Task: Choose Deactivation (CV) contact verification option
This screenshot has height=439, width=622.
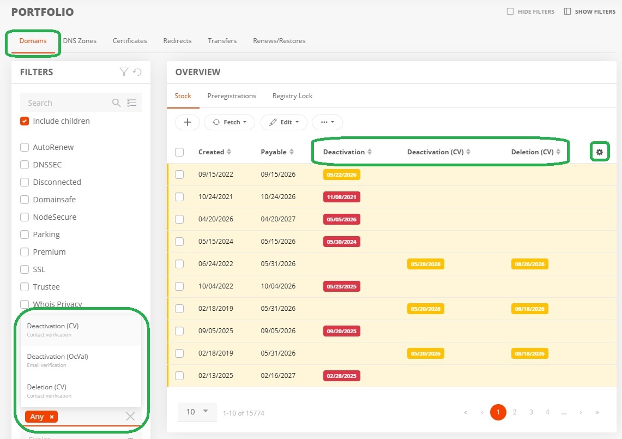Action: point(81,330)
